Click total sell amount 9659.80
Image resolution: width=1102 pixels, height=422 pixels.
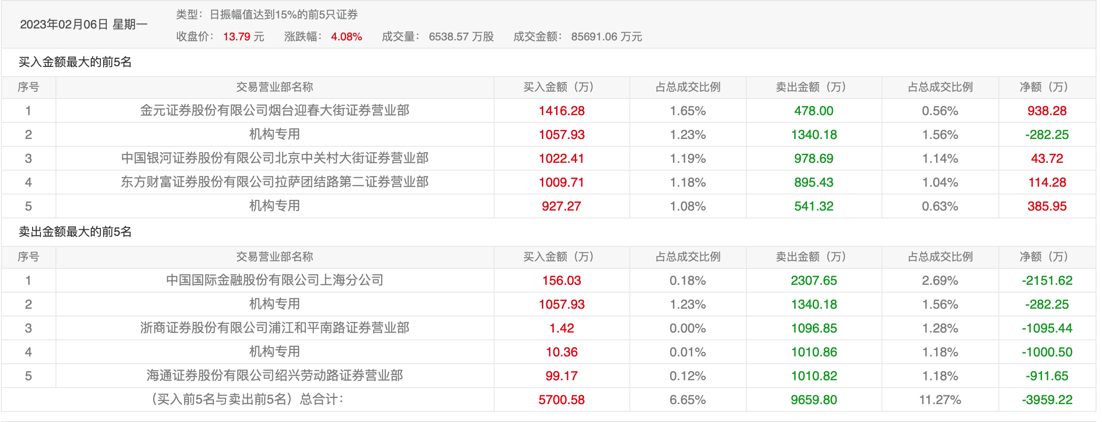(814, 400)
